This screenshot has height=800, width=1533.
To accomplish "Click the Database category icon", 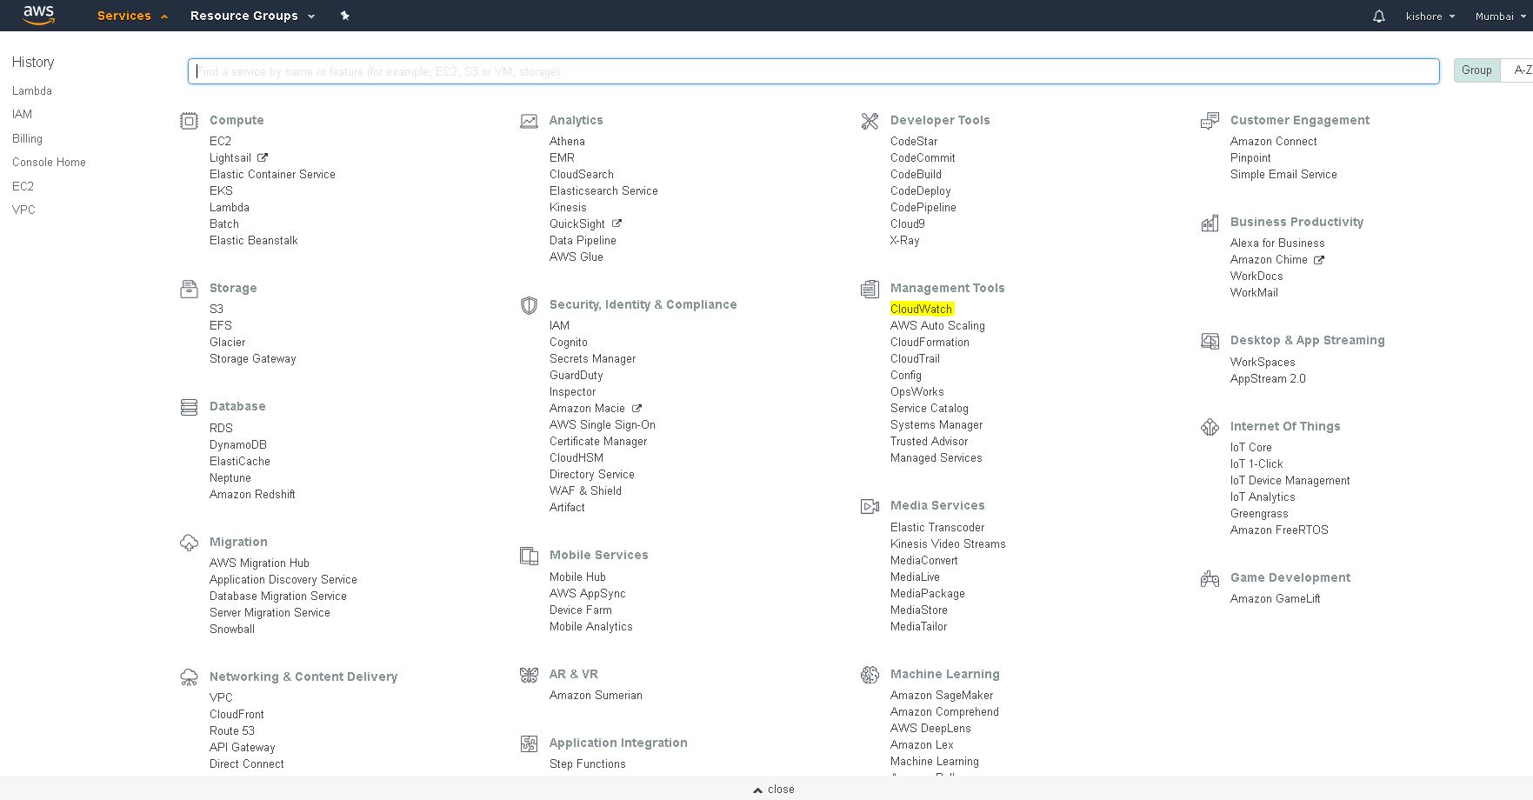I will [x=189, y=407].
